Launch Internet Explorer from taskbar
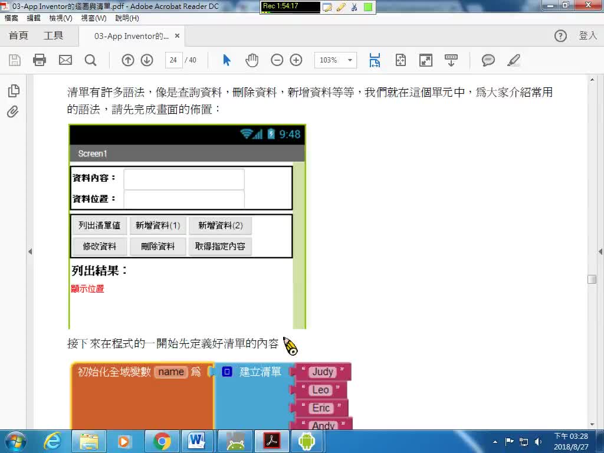The height and width of the screenshot is (453, 604). [x=52, y=441]
